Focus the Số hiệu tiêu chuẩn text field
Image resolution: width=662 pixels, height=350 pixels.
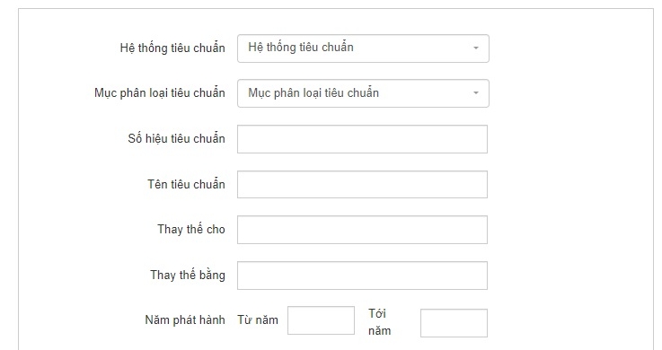coord(362,139)
